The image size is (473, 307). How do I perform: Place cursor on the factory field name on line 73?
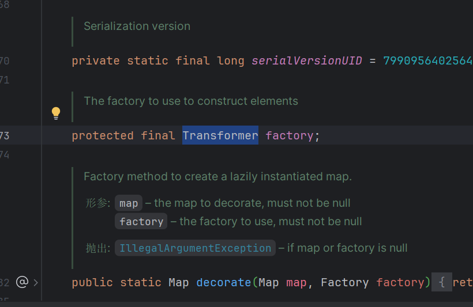(x=290, y=136)
